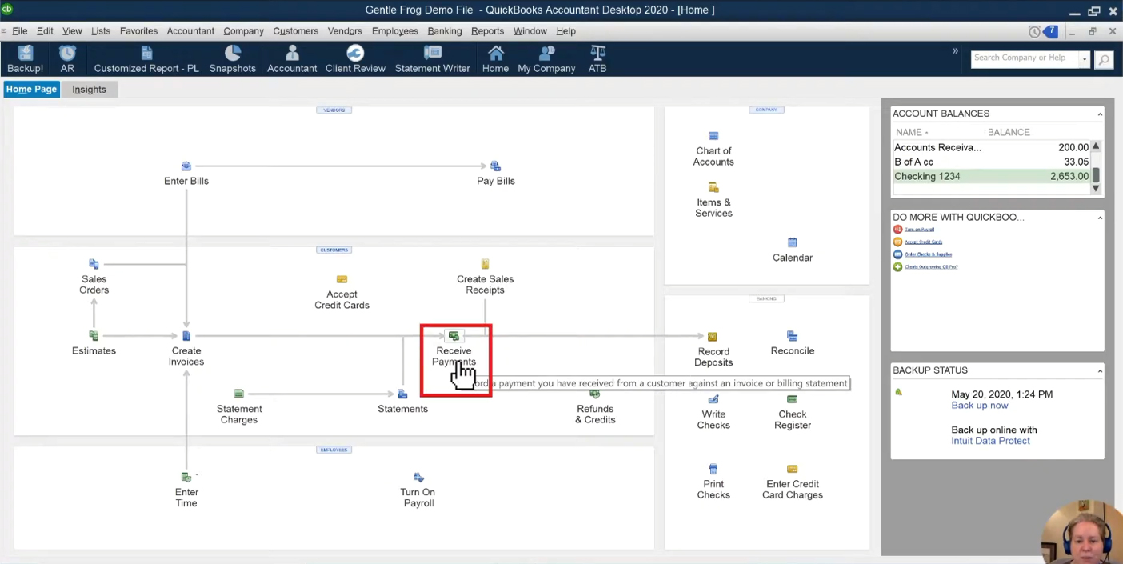1123x564 pixels.
Task: Open the search scope dropdown arrow
Action: (1085, 59)
